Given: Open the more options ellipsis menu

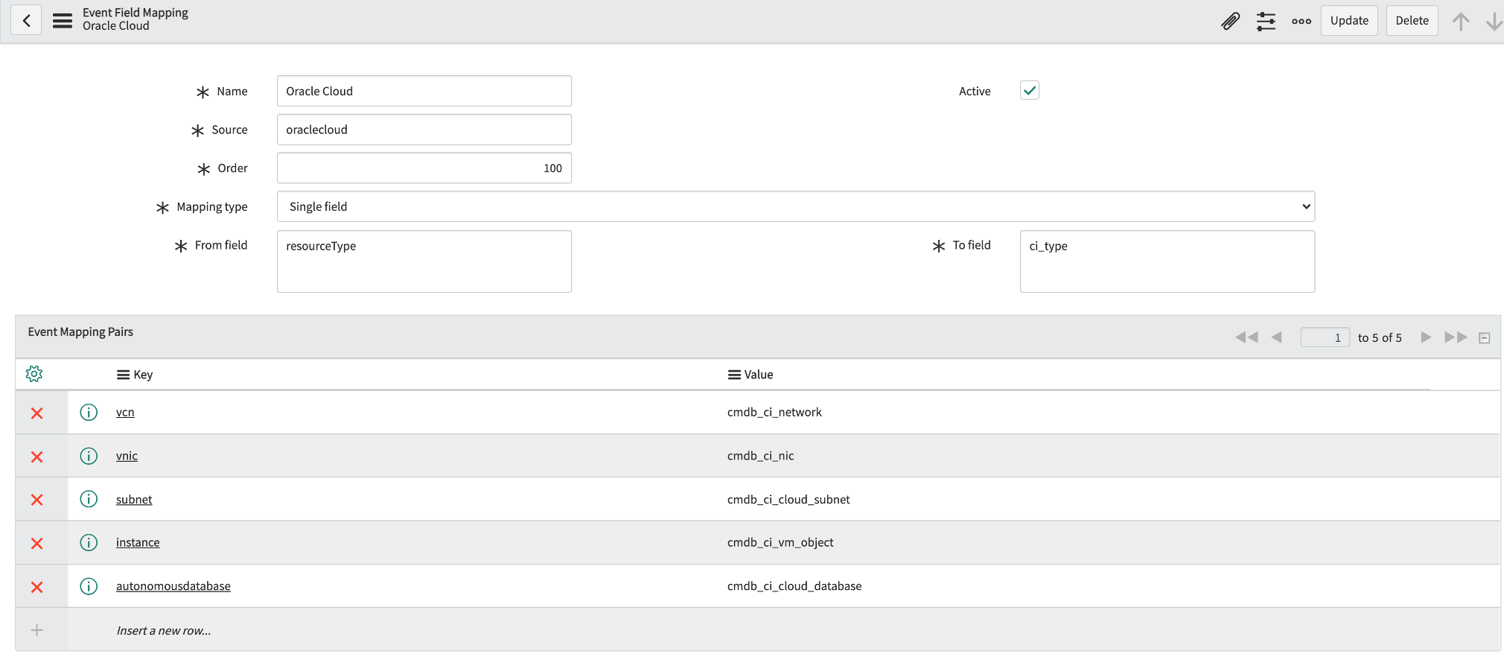Looking at the screenshot, I should coord(1301,21).
